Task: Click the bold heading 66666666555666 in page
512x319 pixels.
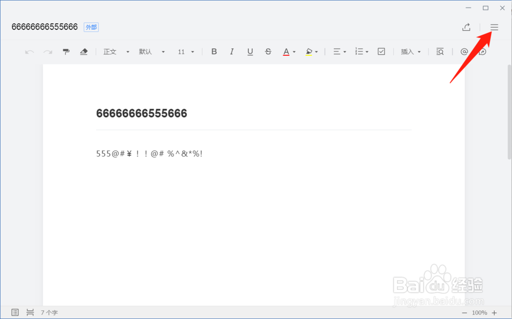Action: (x=142, y=113)
